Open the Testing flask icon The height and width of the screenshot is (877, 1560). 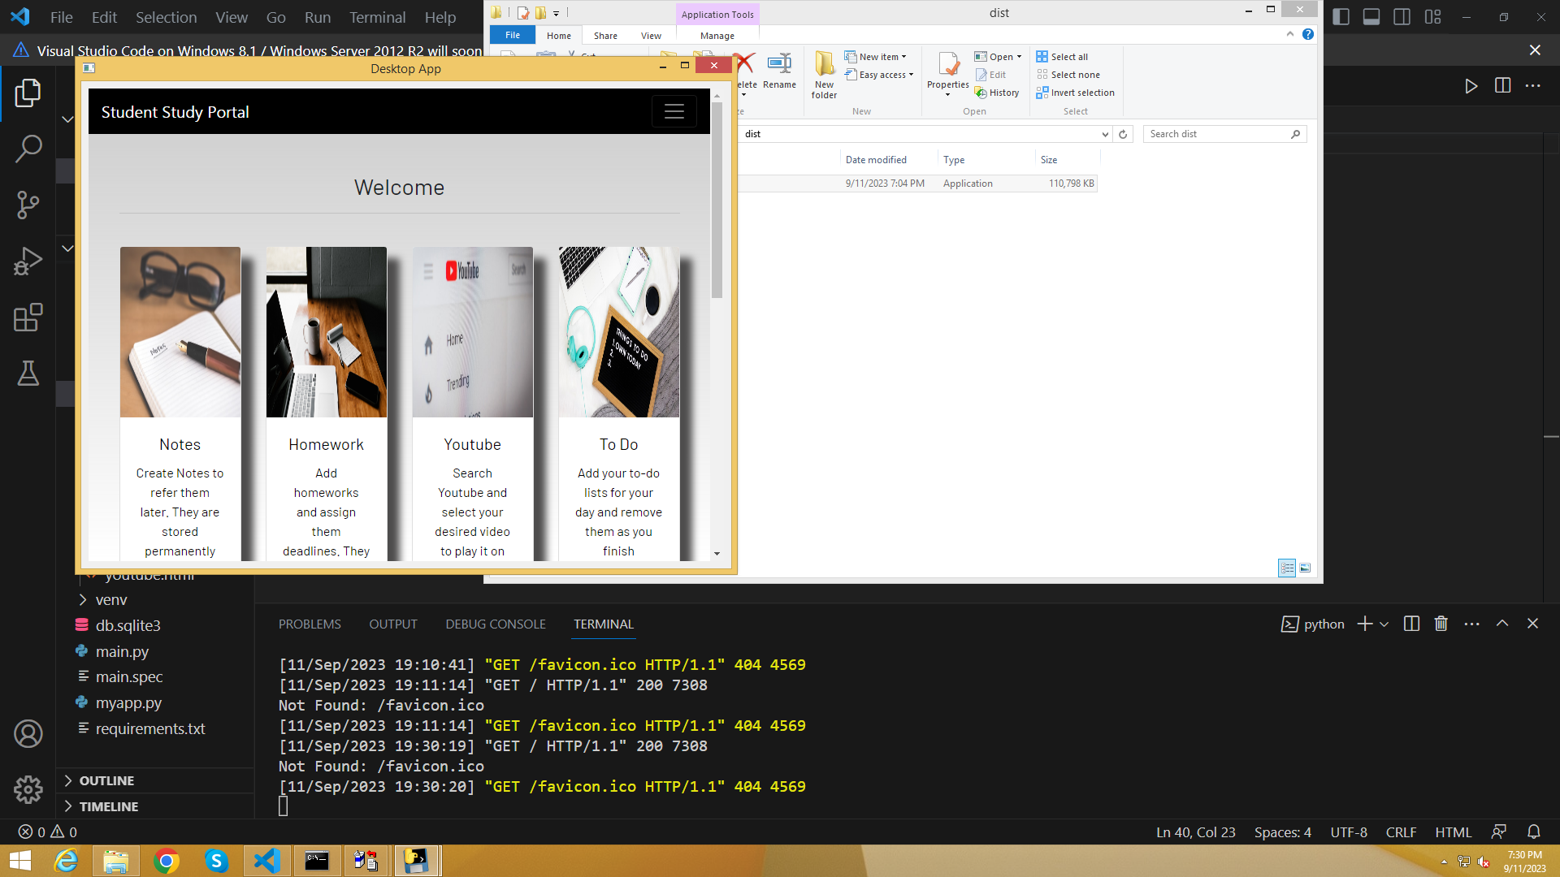(x=28, y=374)
